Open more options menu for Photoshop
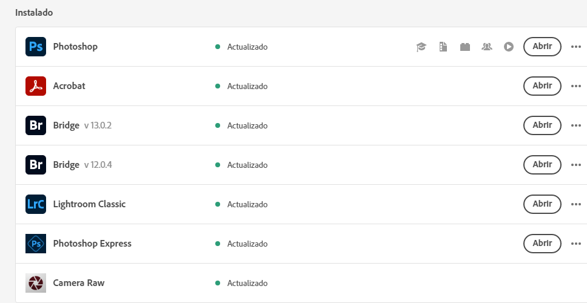The image size is (587, 303). (576, 47)
